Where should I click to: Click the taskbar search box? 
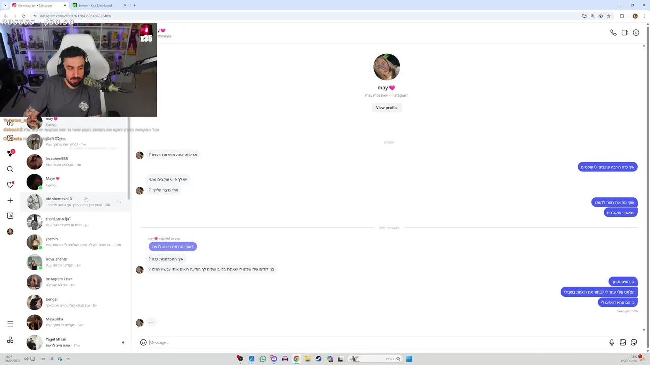(376, 359)
